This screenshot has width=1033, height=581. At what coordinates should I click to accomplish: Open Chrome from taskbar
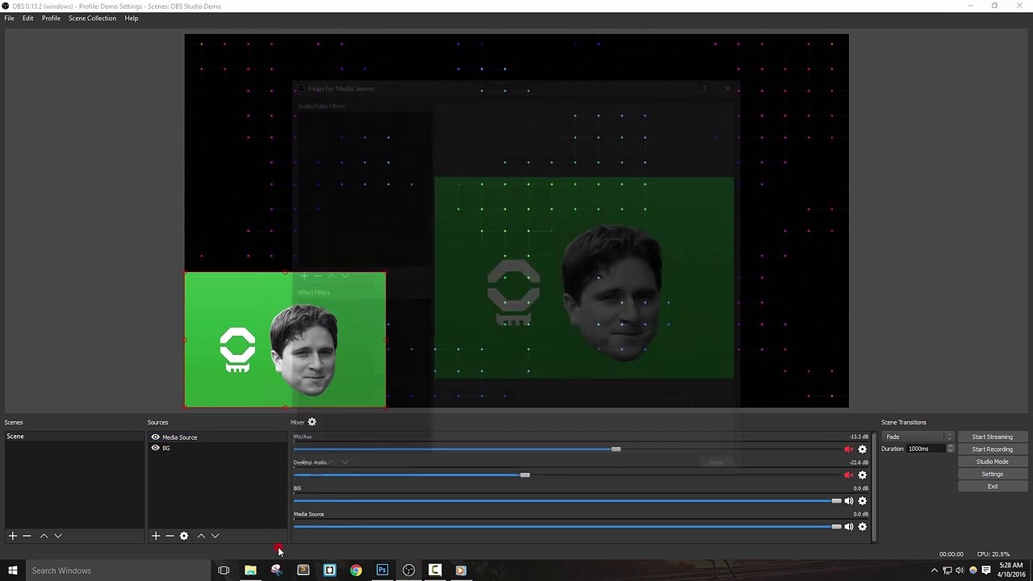(356, 571)
